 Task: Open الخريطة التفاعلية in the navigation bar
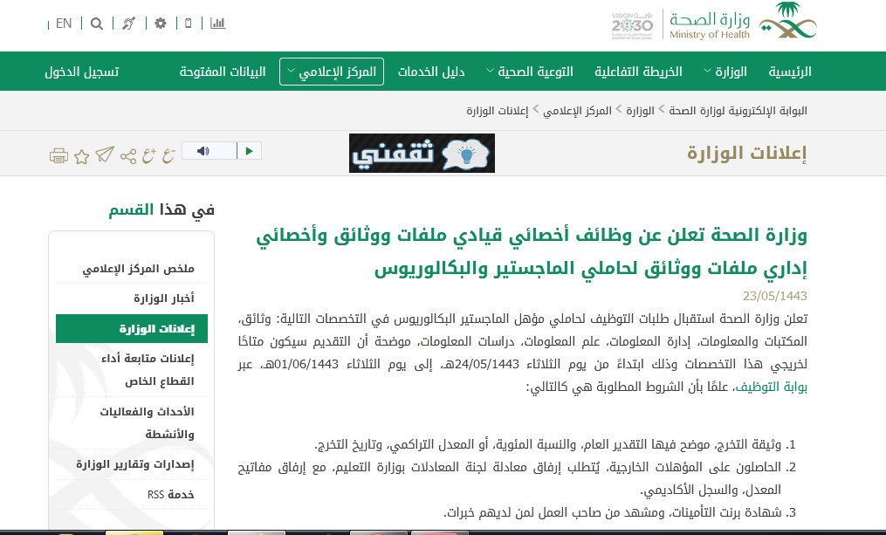[x=638, y=72]
